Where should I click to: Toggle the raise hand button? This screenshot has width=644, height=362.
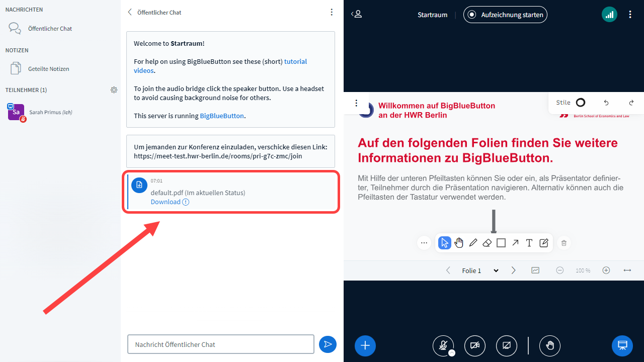click(x=549, y=345)
